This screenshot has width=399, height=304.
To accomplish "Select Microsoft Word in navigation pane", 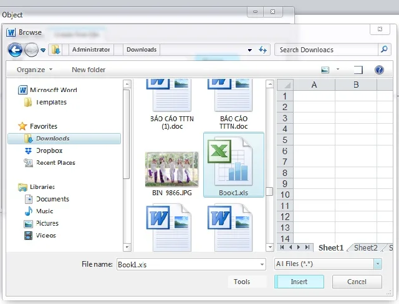I will click(47, 90).
